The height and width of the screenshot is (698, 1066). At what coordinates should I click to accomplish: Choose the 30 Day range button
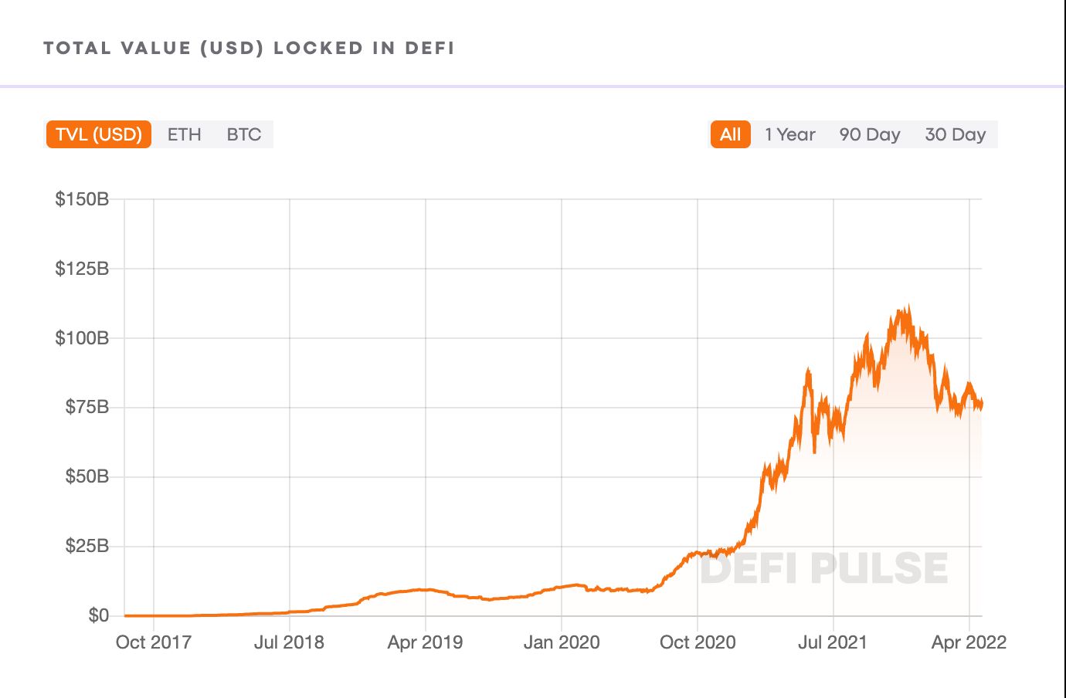(x=956, y=134)
